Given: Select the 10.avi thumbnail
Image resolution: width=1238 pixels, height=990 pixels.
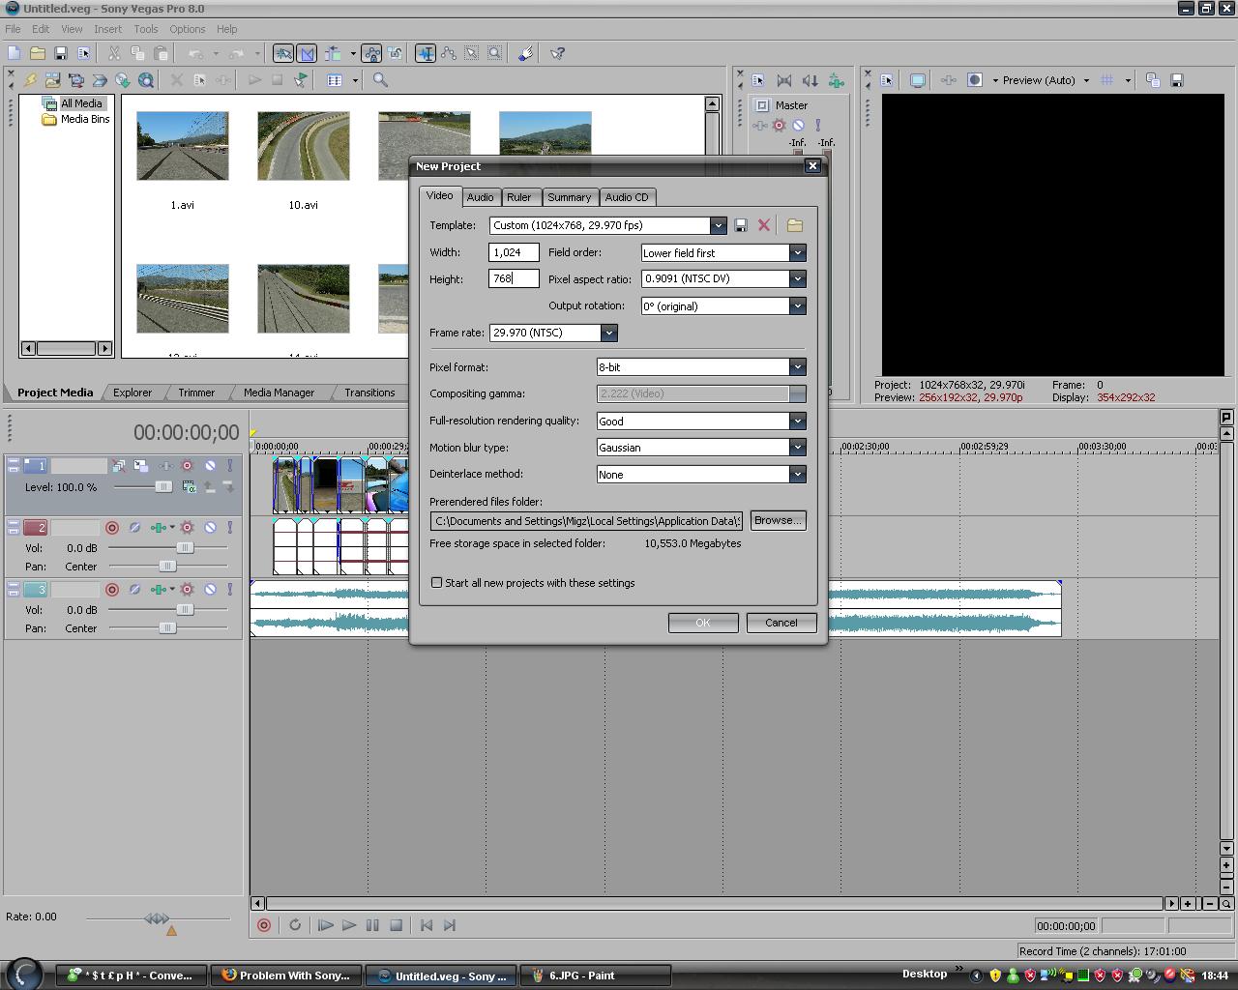Looking at the screenshot, I should [x=304, y=147].
